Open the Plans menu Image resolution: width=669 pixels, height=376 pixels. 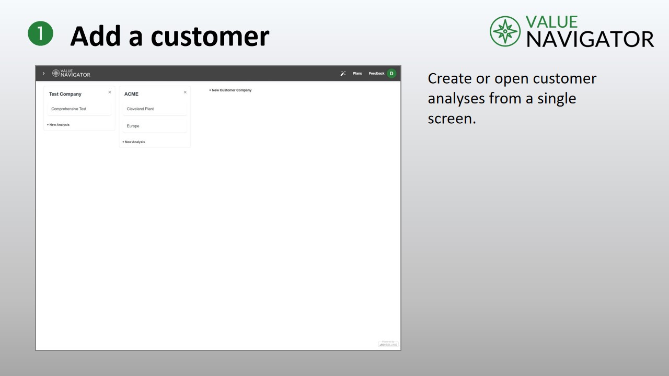357,74
